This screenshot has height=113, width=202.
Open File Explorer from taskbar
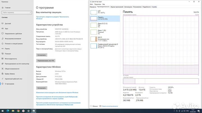[x=13, y=111]
